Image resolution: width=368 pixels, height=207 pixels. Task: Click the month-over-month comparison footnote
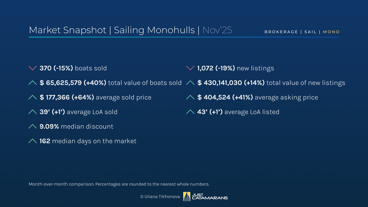click(x=119, y=184)
